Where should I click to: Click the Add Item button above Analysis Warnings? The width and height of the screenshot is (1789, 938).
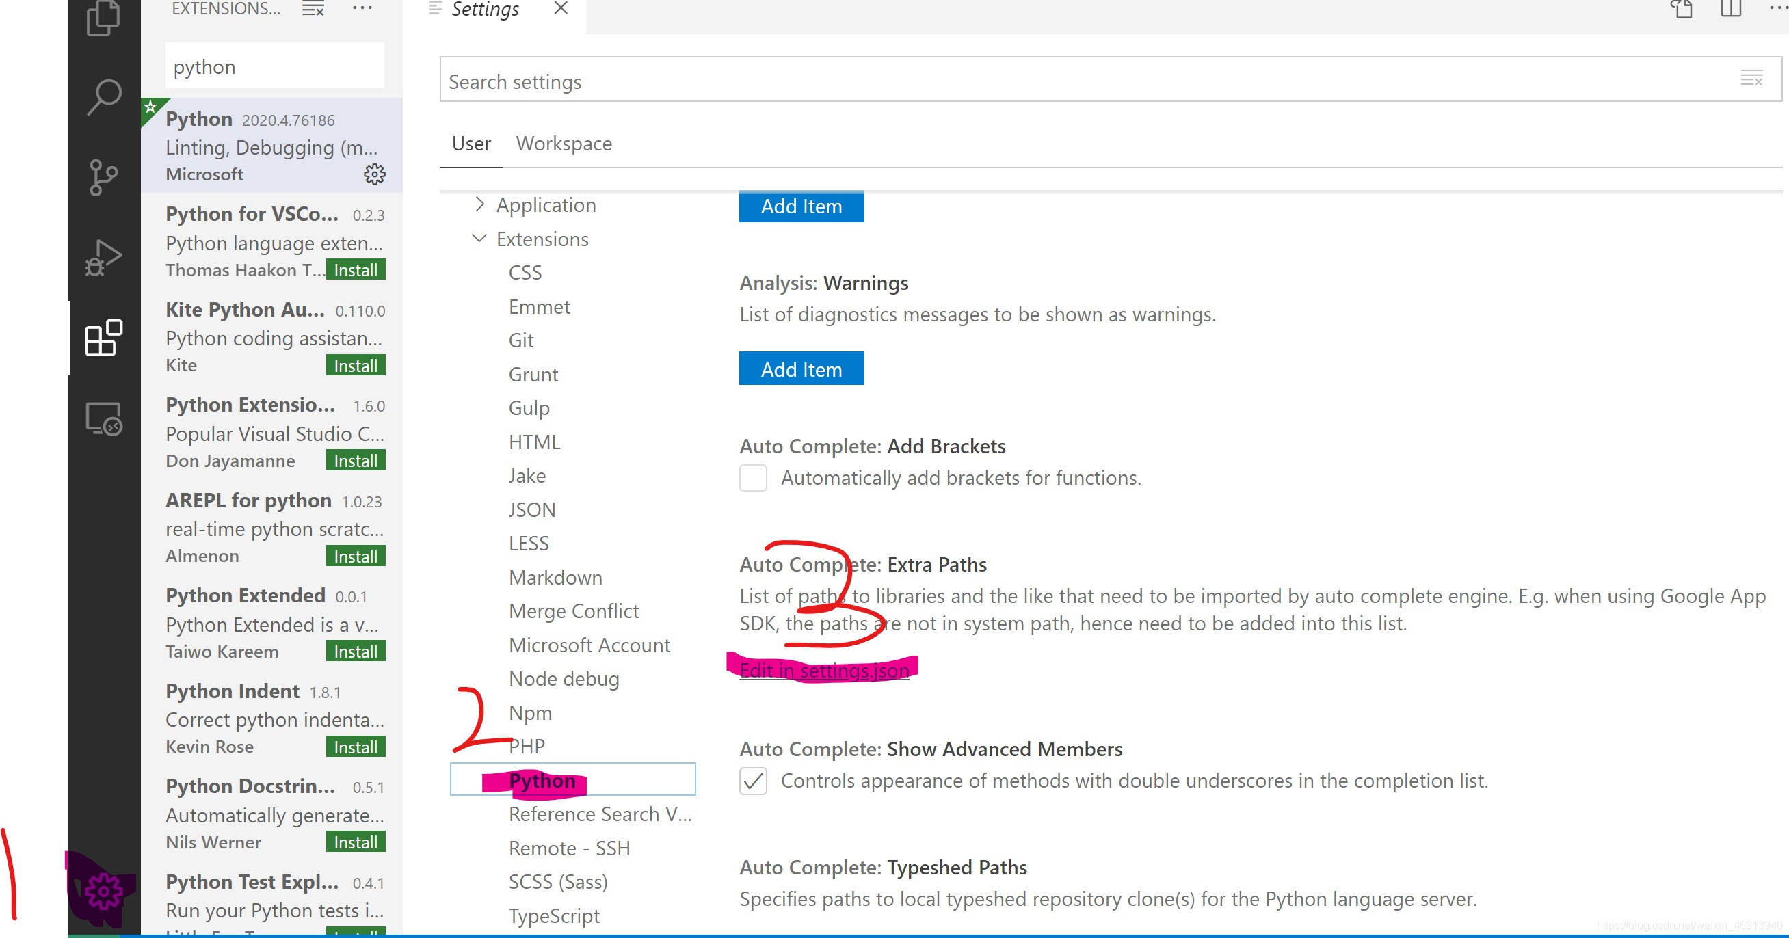coord(801,206)
